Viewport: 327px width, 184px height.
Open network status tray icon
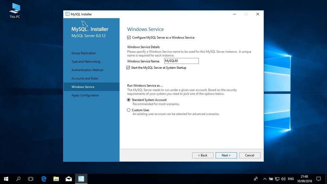tap(277, 179)
